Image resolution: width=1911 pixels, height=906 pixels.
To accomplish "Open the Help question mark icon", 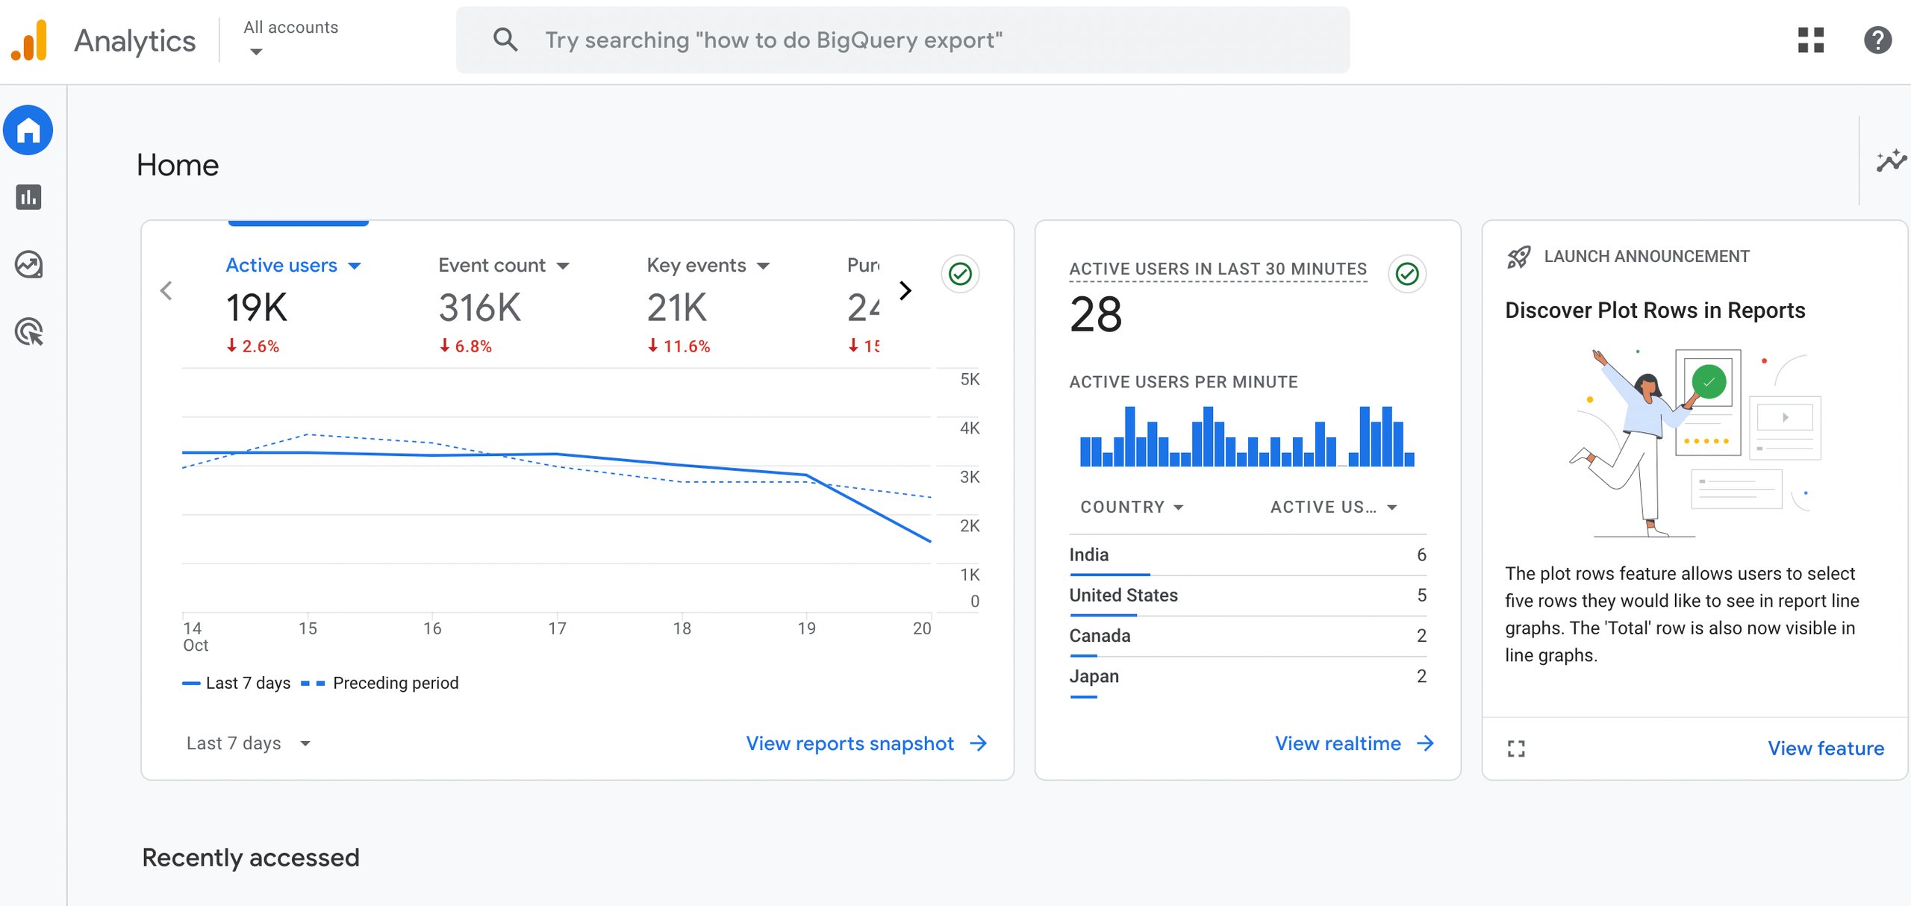I will (1877, 40).
